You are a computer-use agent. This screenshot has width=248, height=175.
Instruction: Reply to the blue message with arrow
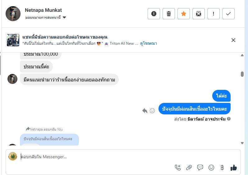click(145, 110)
